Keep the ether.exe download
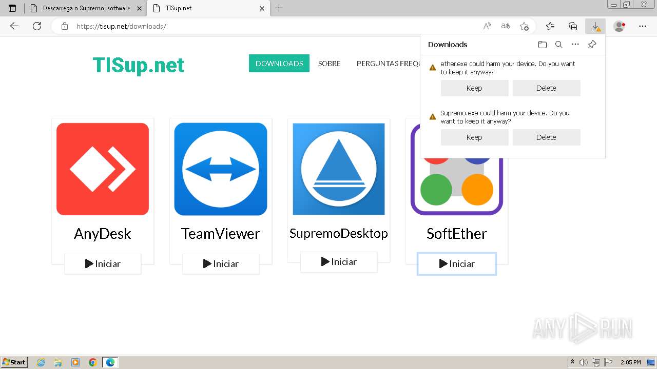The height and width of the screenshot is (369, 657). point(474,88)
